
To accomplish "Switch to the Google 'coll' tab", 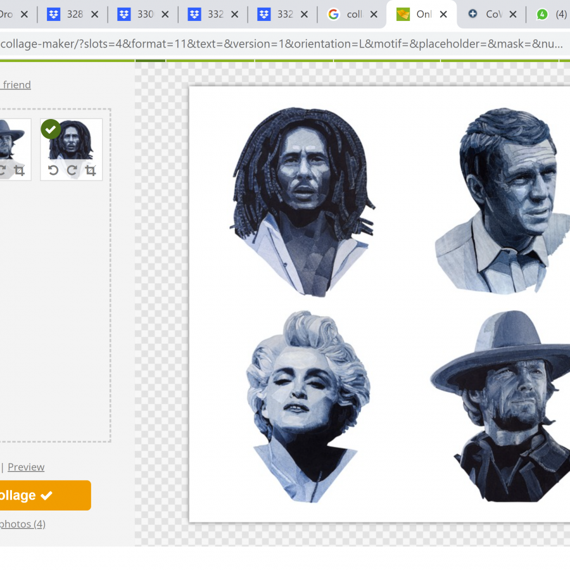I will [x=352, y=14].
